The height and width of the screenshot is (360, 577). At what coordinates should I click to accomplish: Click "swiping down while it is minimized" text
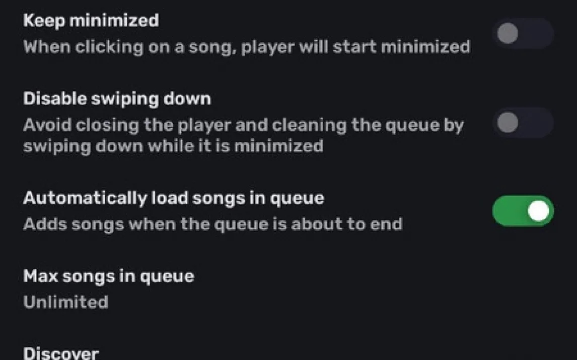173,146
